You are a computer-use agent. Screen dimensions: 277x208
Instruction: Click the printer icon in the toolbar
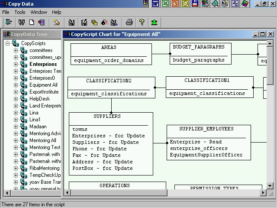point(129,22)
